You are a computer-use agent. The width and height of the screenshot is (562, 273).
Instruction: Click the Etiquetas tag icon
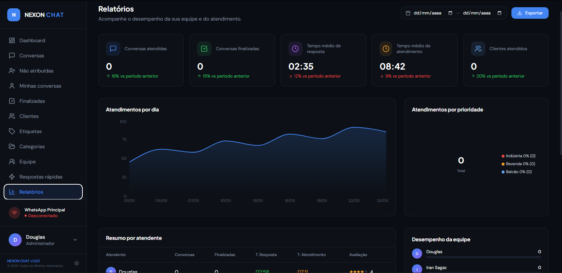click(x=12, y=131)
